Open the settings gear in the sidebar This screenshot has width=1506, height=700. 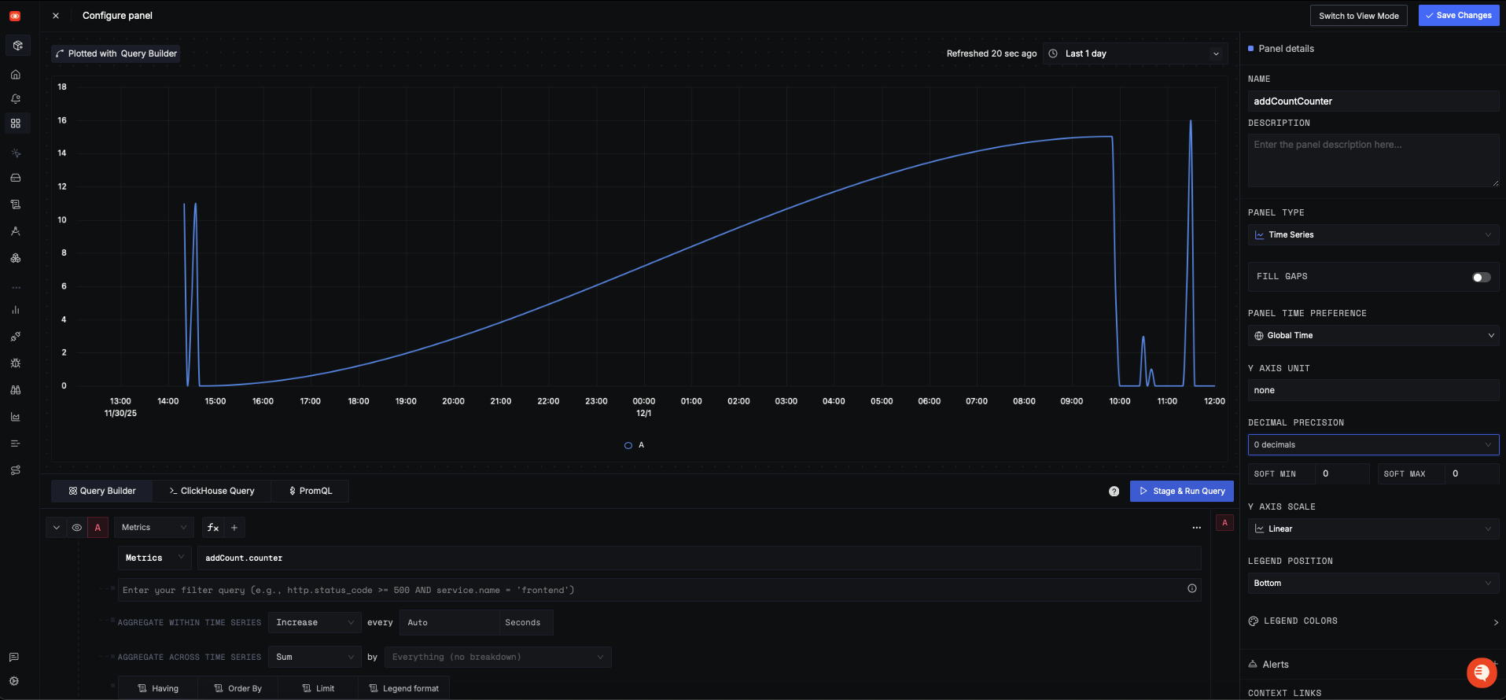click(x=14, y=681)
